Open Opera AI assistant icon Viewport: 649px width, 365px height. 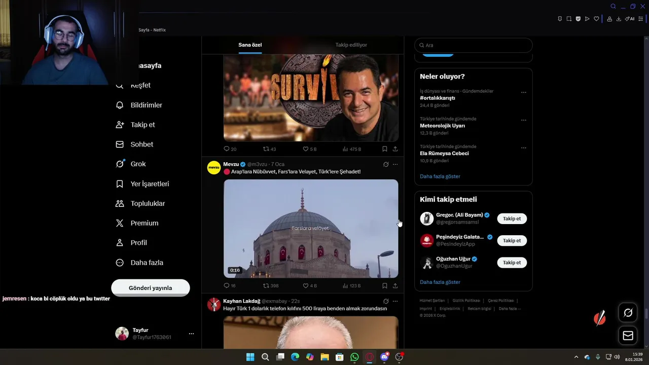(630, 19)
